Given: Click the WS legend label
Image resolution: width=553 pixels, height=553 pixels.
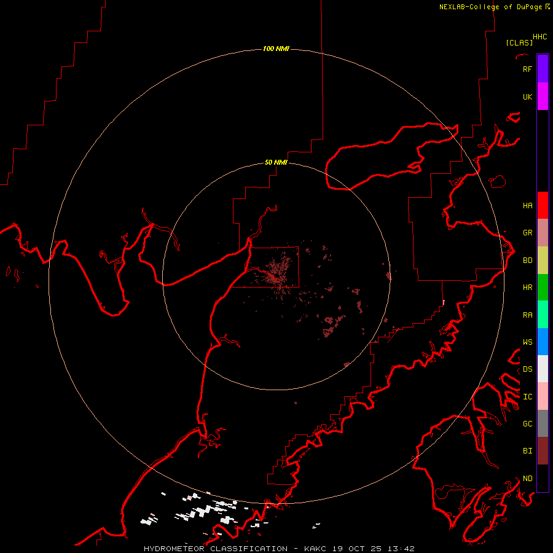Looking at the screenshot, I should (528, 342).
